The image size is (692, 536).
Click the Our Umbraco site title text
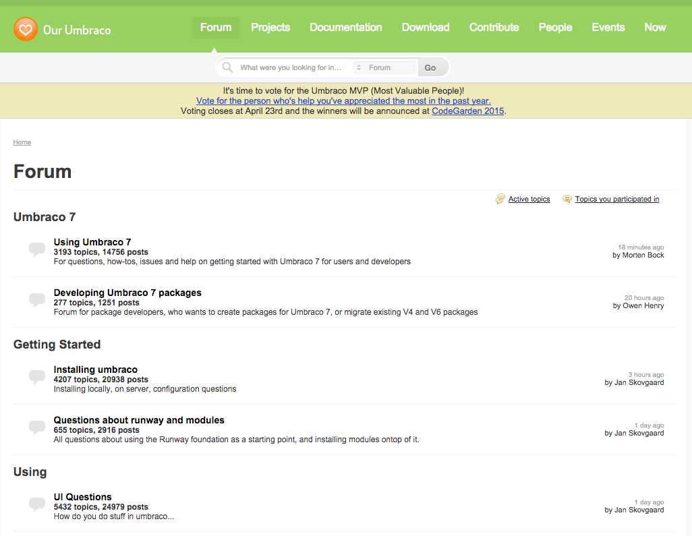(x=77, y=30)
